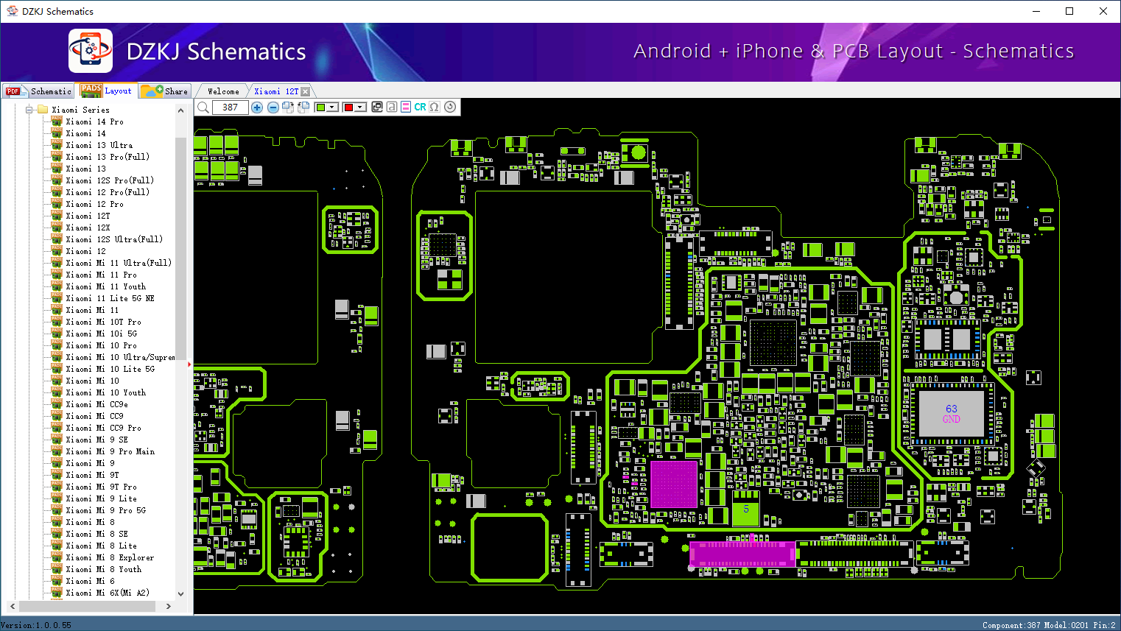Collapse the Xiaomi Series tree folder

pos(29,110)
